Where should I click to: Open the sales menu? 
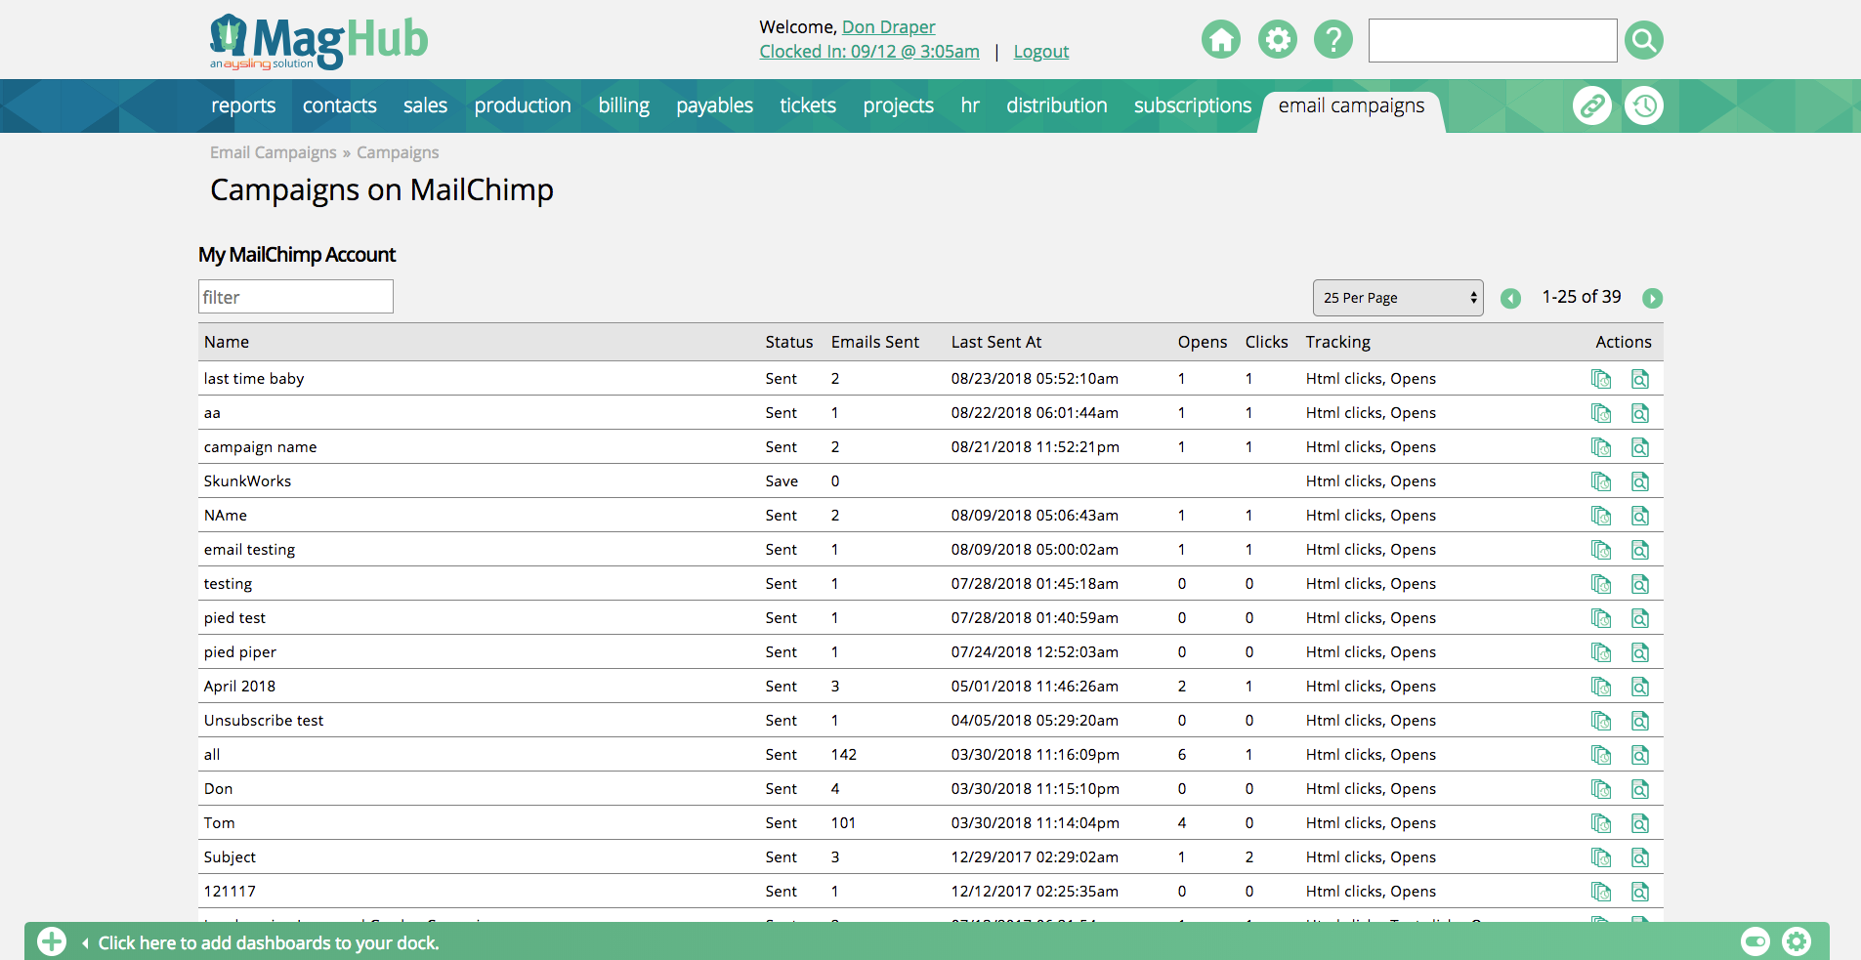[x=425, y=105]
